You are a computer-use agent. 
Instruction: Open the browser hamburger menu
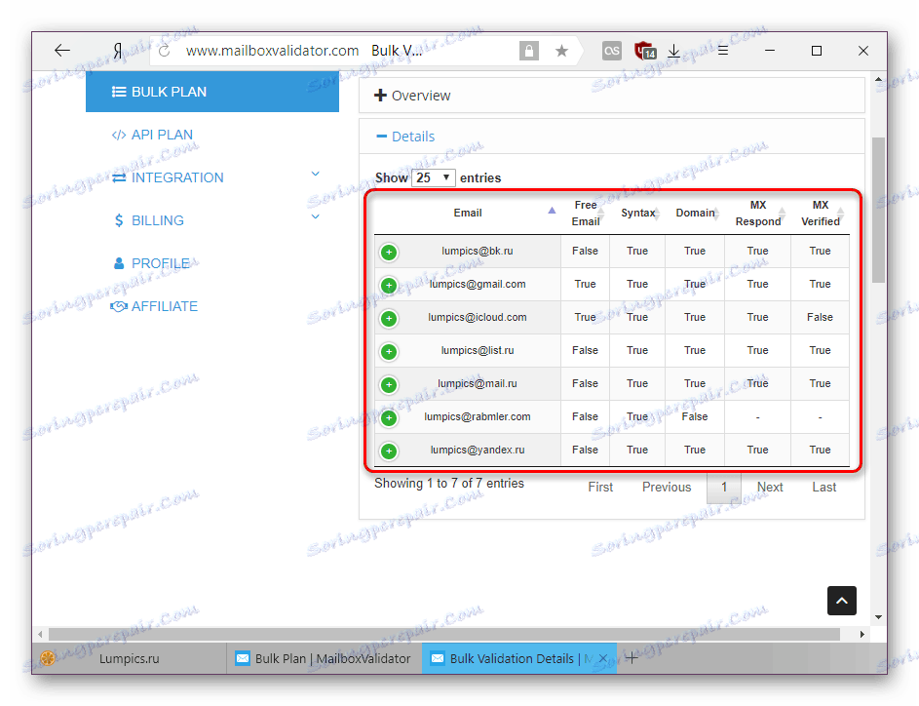coord(723,51)
